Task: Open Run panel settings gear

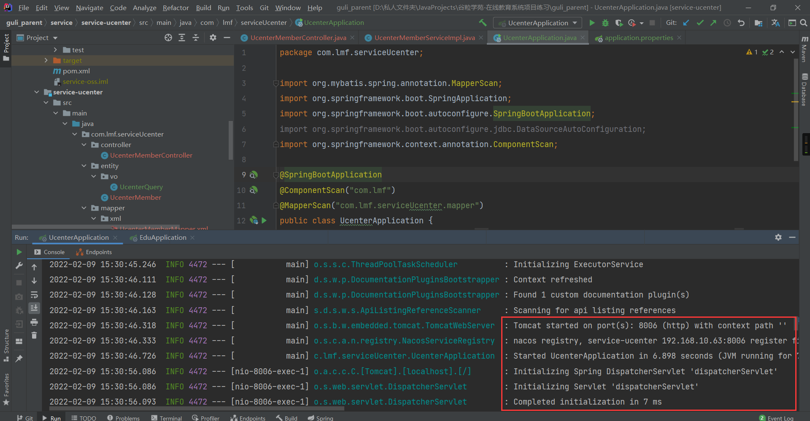Action: coord(778,237)
